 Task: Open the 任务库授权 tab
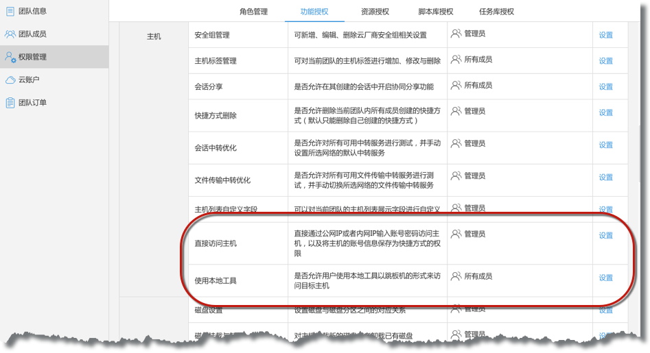[x=496, y=12]
